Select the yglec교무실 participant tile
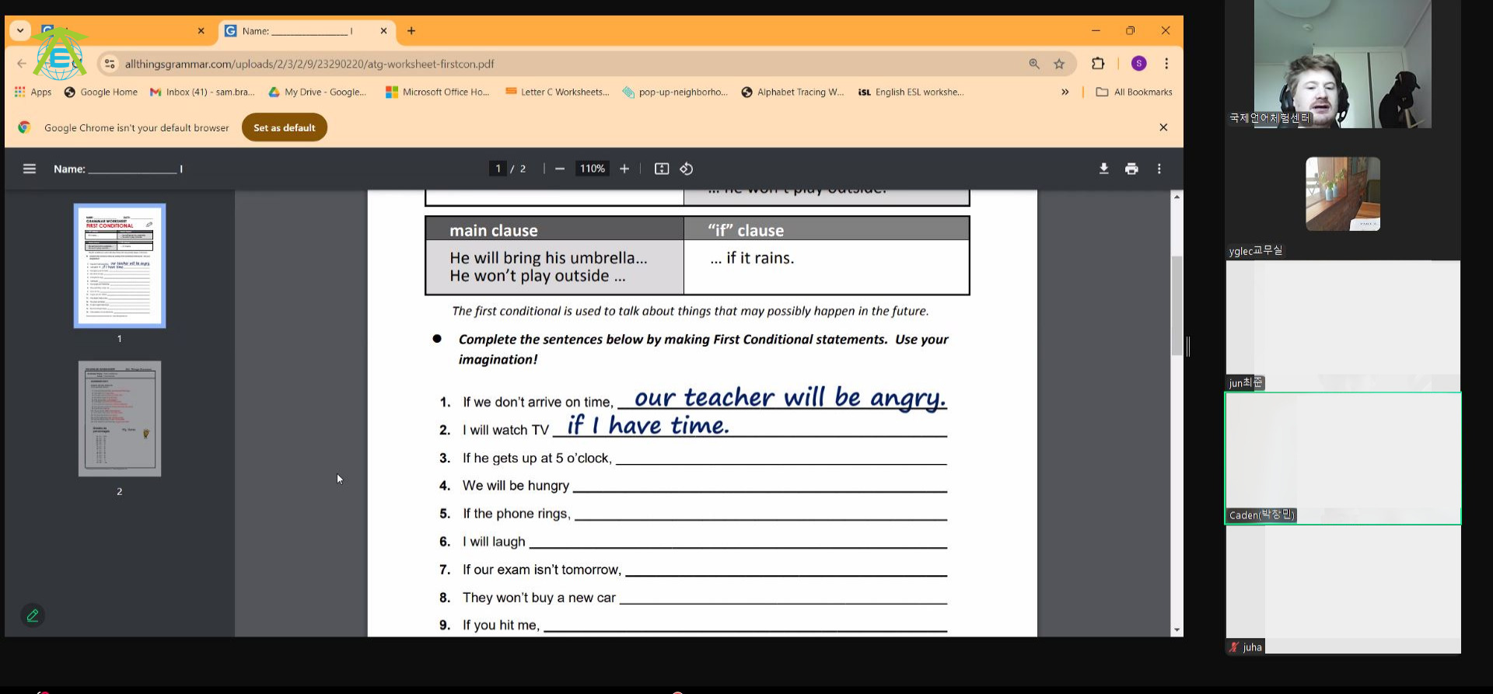 click(x=1343, y=194)
